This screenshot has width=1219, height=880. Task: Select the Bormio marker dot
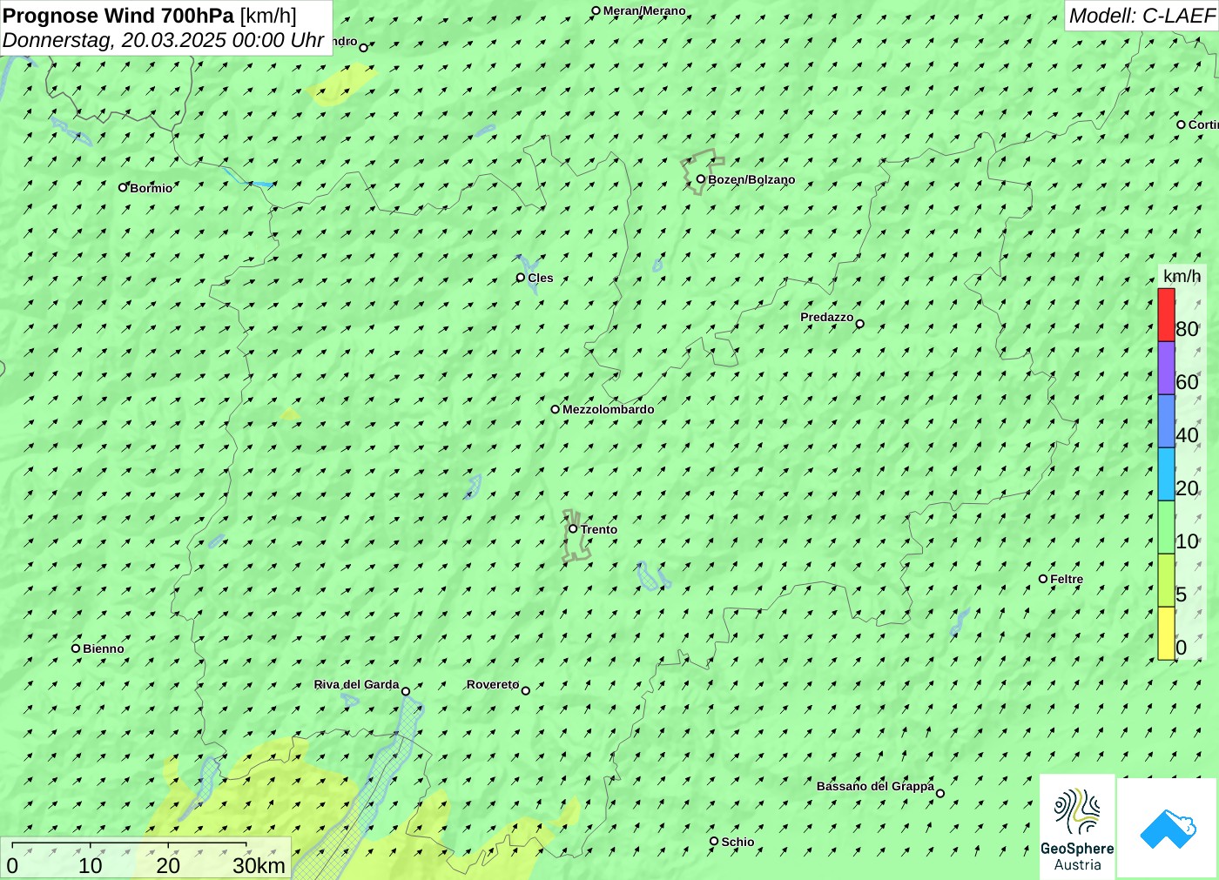tap(123, 187)
